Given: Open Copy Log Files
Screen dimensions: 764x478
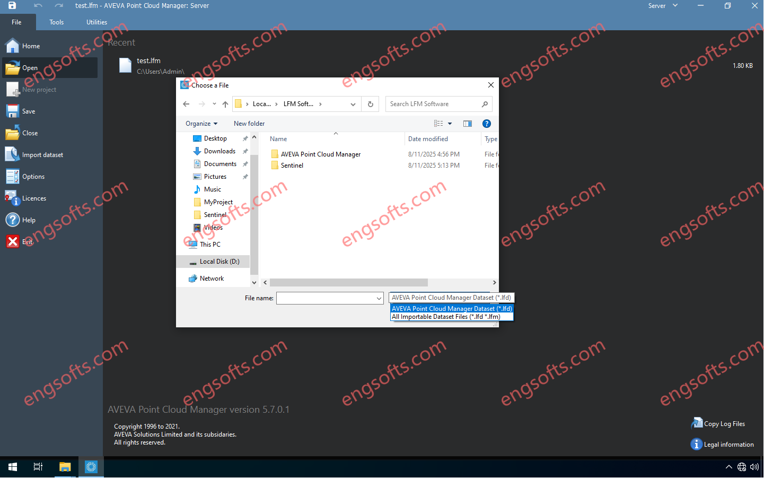Looking at the screenshot, I should pos(718,423).
